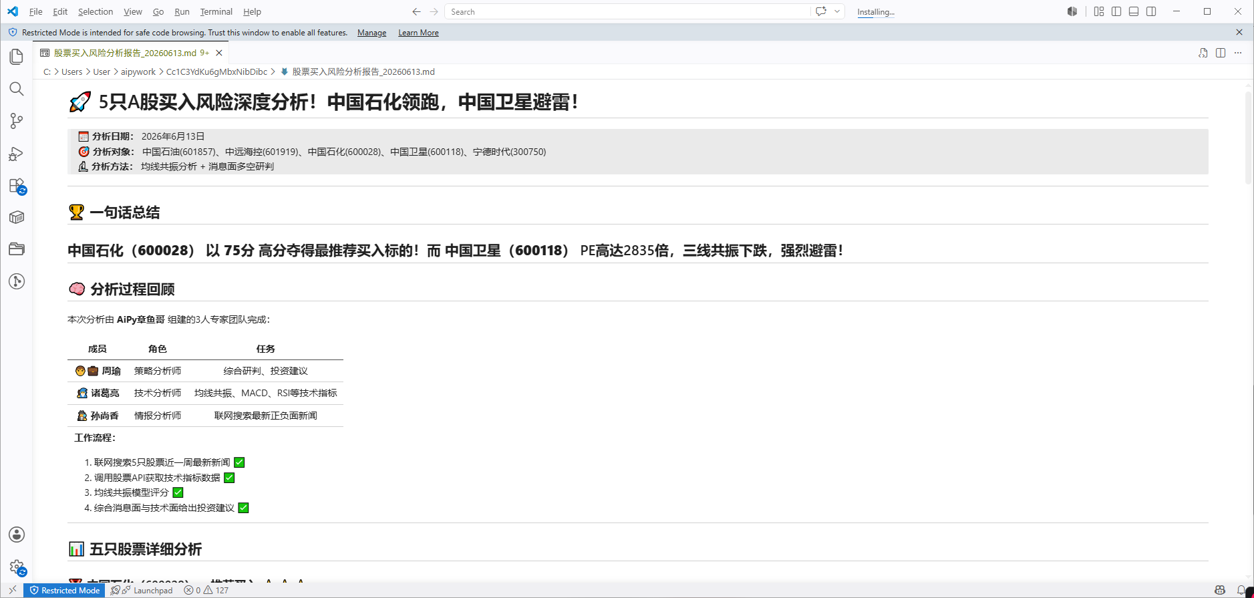Viewport: 1254px width, 598px height.
Task: Open the Go menu
Action: coord(158,11)
